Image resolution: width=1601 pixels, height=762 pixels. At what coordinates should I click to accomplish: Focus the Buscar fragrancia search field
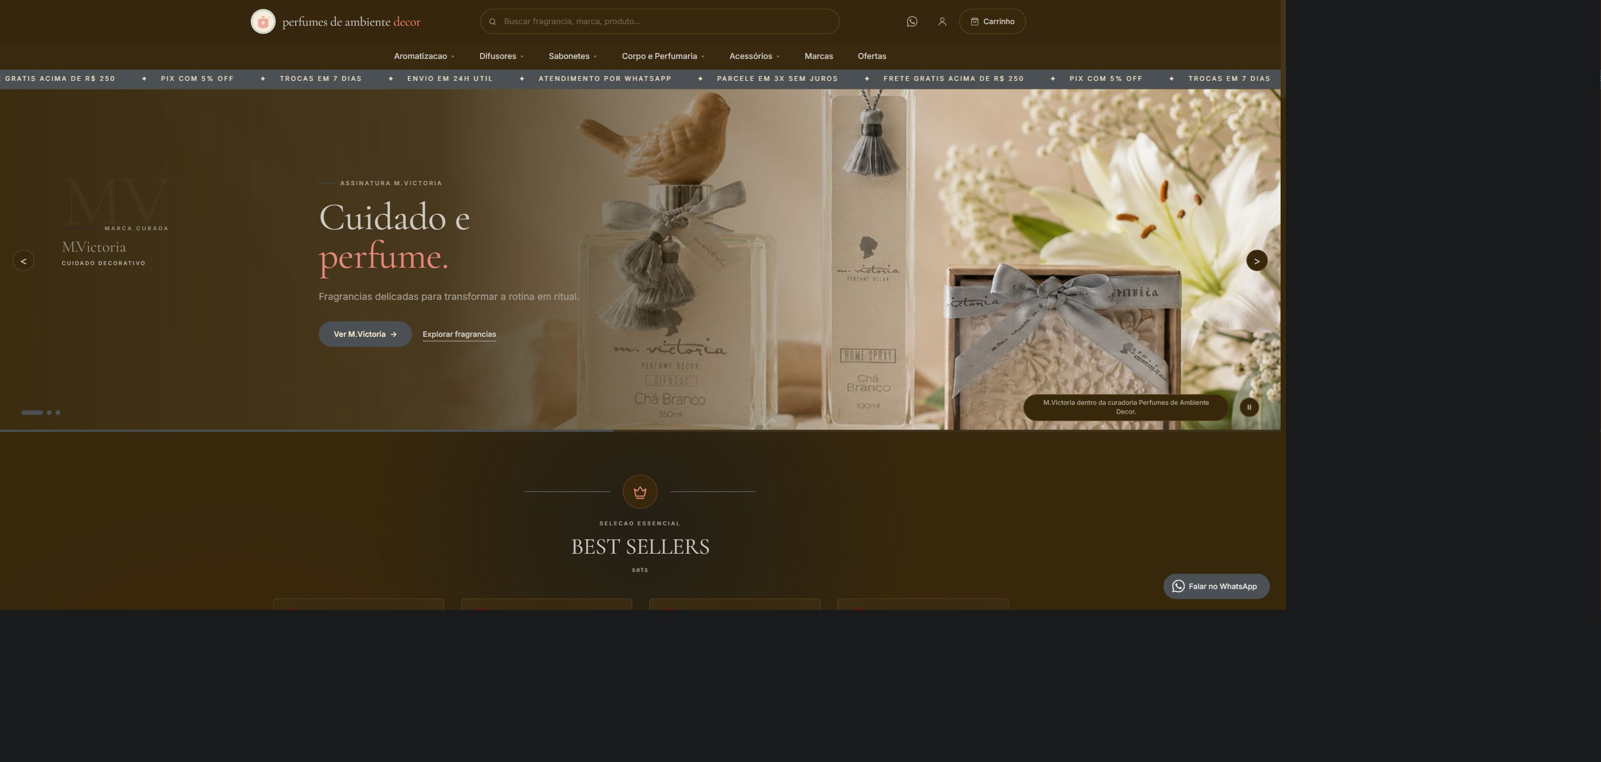click(660, 22)
